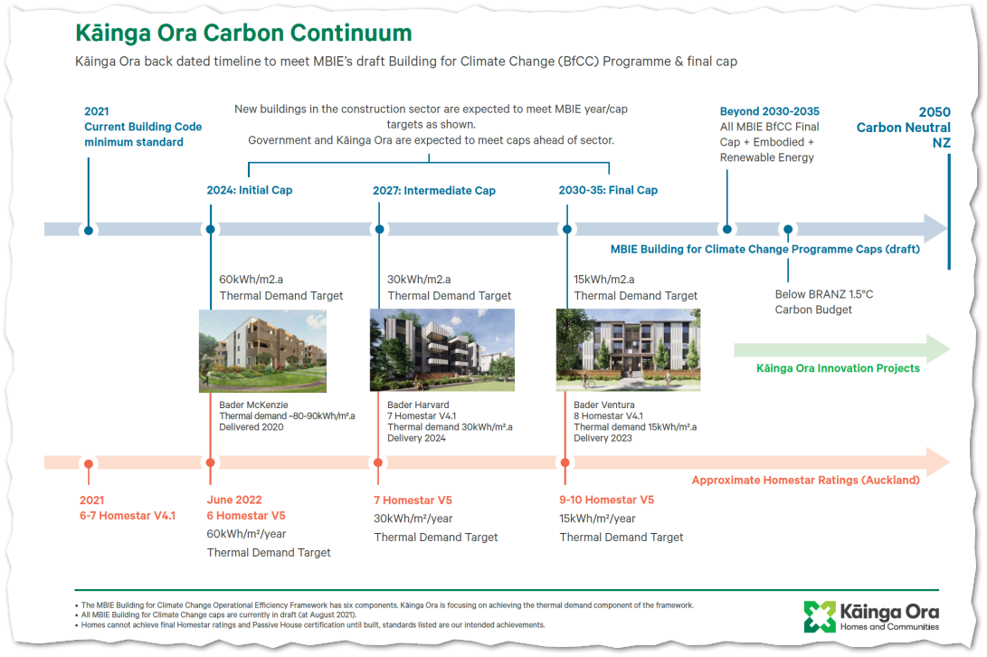Select the BRANZ Carbon Budget timeline dot

(787, 230)
